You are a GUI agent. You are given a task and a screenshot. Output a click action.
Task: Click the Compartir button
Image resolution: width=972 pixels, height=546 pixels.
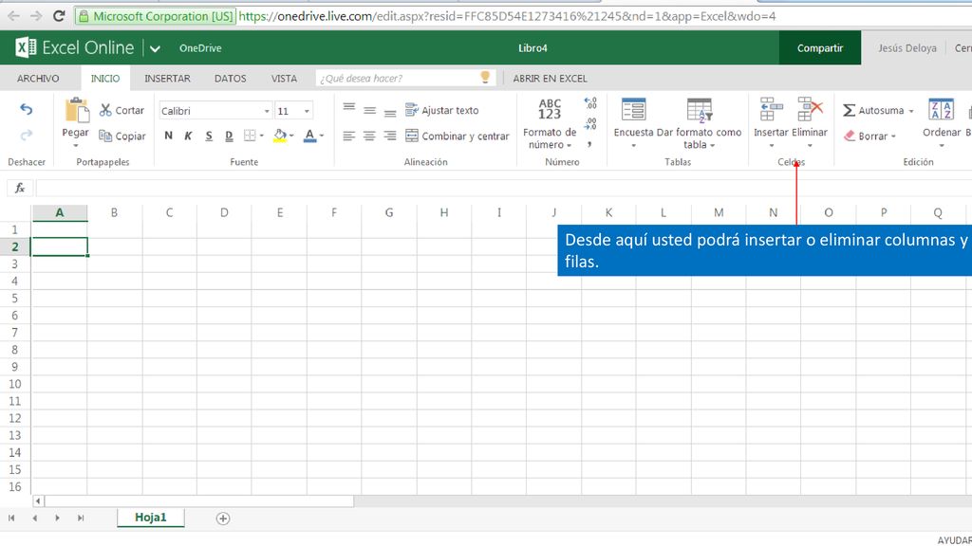pos(819,47)
